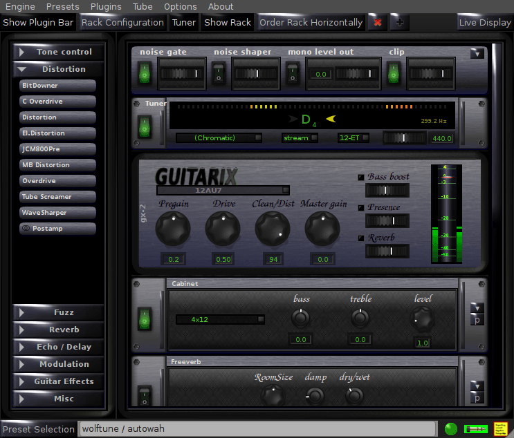Open the Plugins menu

pos(106,6)
